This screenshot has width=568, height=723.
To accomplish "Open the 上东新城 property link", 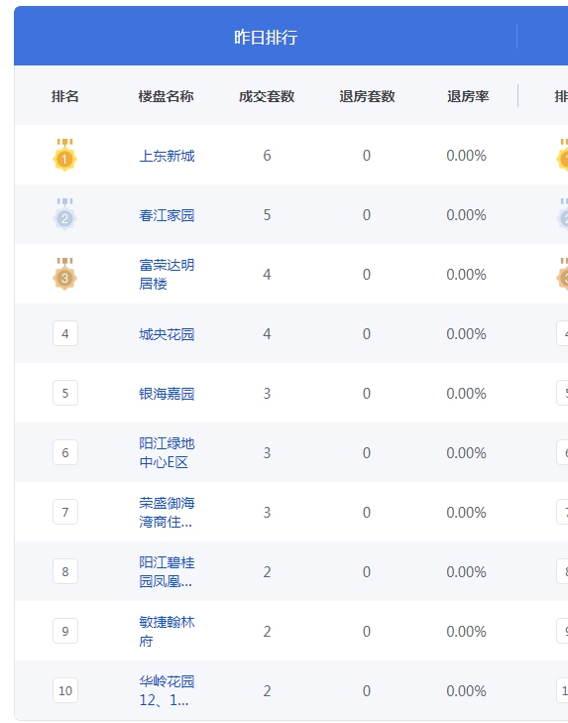I will point(167,156).
